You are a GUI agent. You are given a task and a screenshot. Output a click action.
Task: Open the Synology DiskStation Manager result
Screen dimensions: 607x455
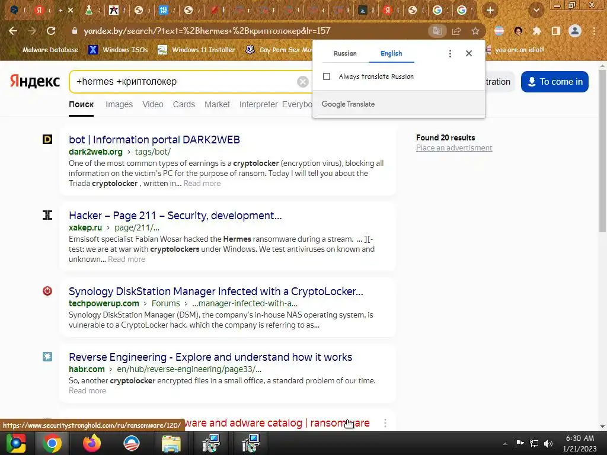tap(216, 291)
